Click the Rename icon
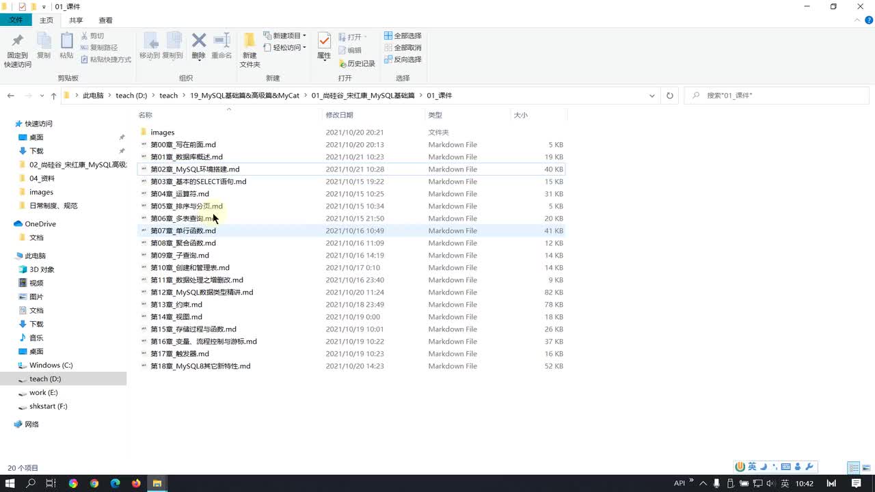The width and height of the screenshot is (875, 492). pos(221,46)
